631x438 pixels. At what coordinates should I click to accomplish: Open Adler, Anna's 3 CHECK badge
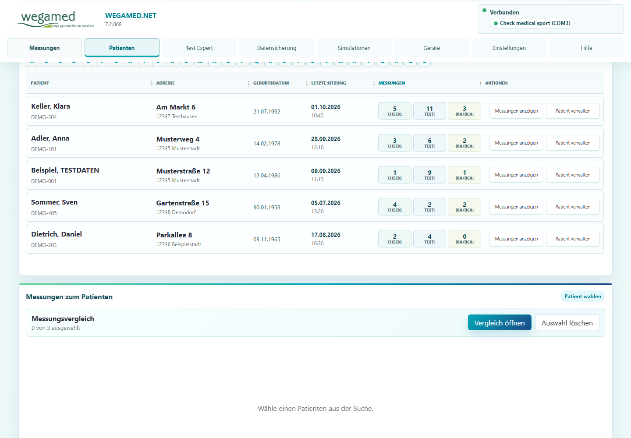coord(395,143)
